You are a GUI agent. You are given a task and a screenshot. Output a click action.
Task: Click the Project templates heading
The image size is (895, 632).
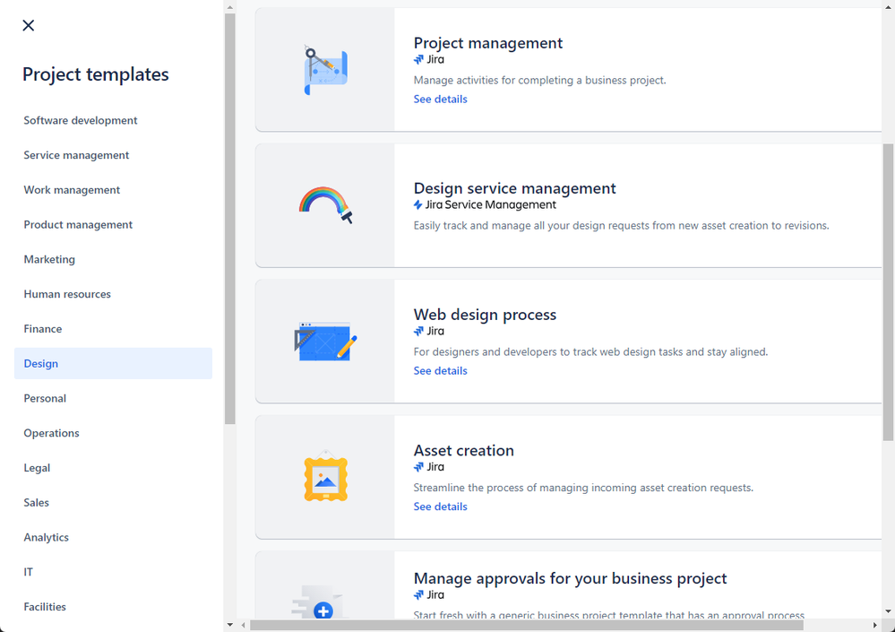click(x=96, y=74)
